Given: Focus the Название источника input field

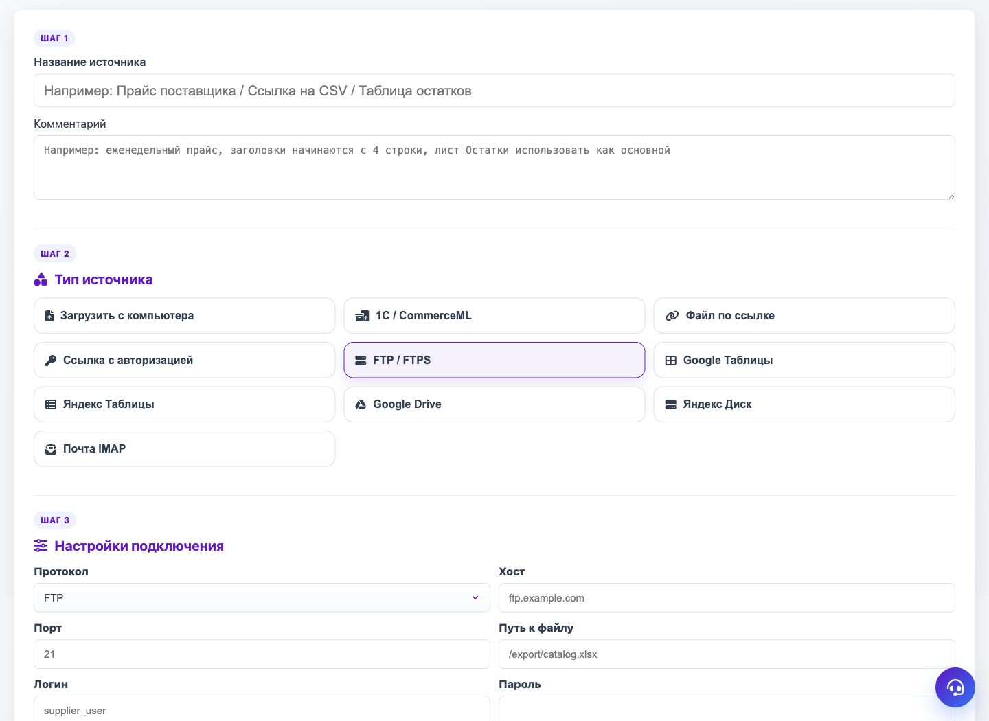Looking at the screenshot, I should click(x=494, y=91).
